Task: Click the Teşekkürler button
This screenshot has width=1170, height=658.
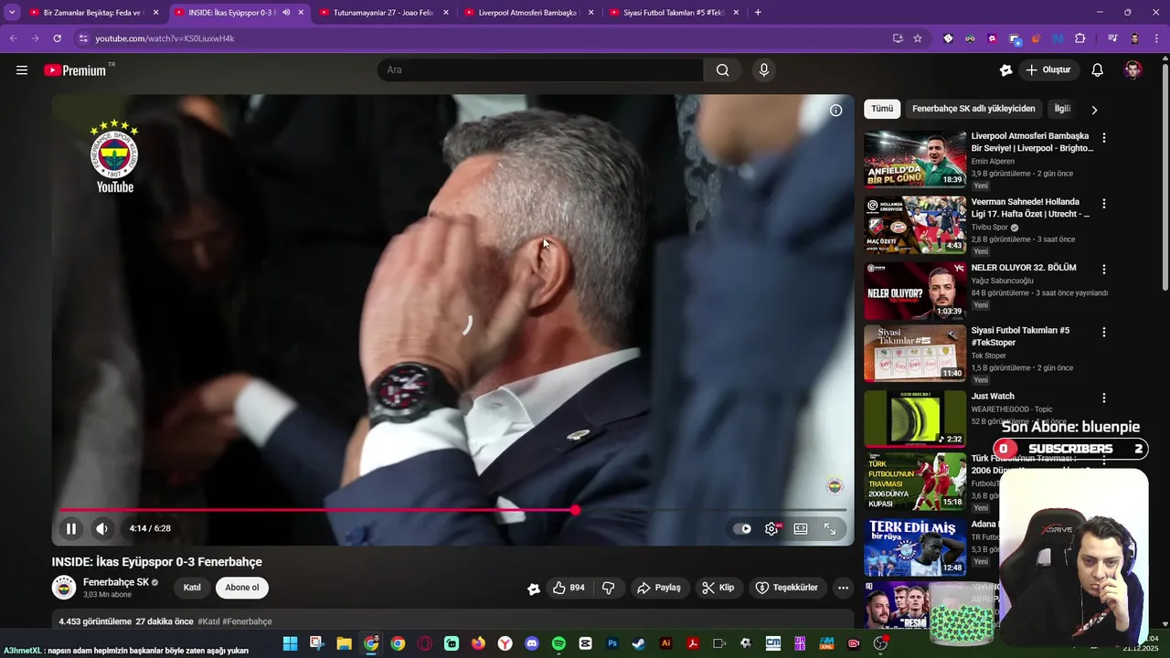Action: click(x=787, y=588)
